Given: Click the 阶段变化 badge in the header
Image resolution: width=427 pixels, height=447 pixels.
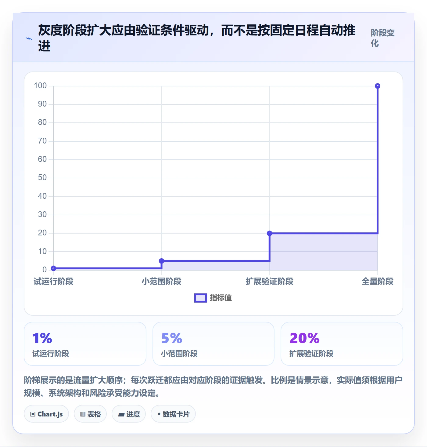Looking at the screenshot, I should 383,38.
